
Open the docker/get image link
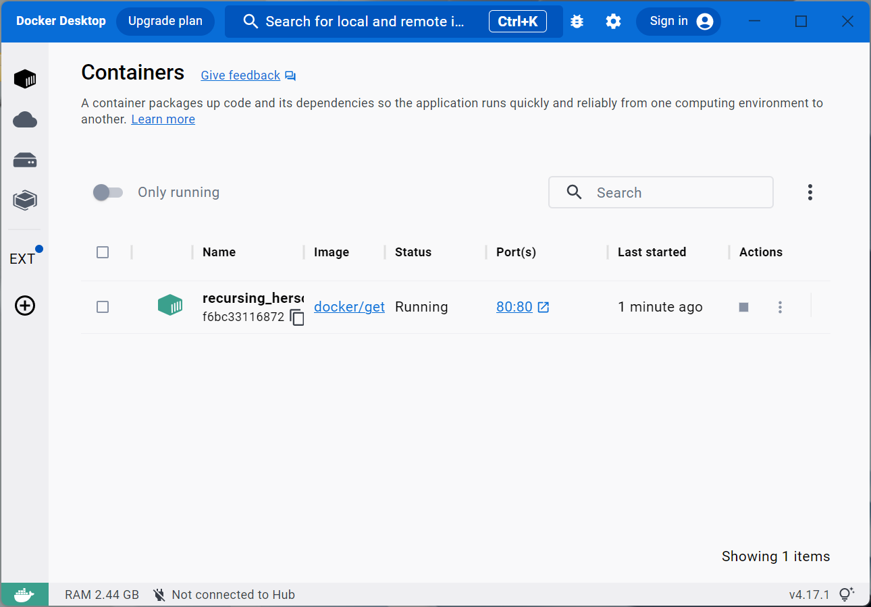coord(350,307)
